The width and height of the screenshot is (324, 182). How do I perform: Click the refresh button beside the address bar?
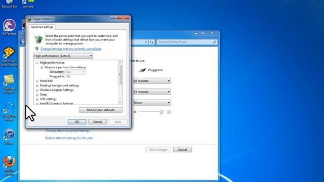tap(152, 42)
